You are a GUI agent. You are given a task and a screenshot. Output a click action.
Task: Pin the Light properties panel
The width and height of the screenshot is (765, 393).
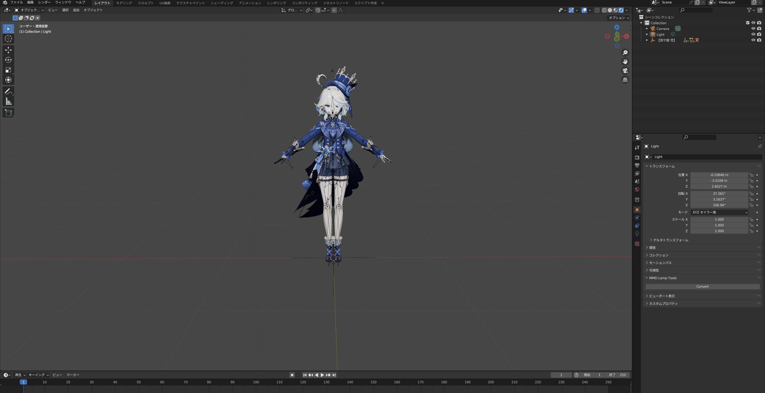pyautogui.click(x=759, y=146)
